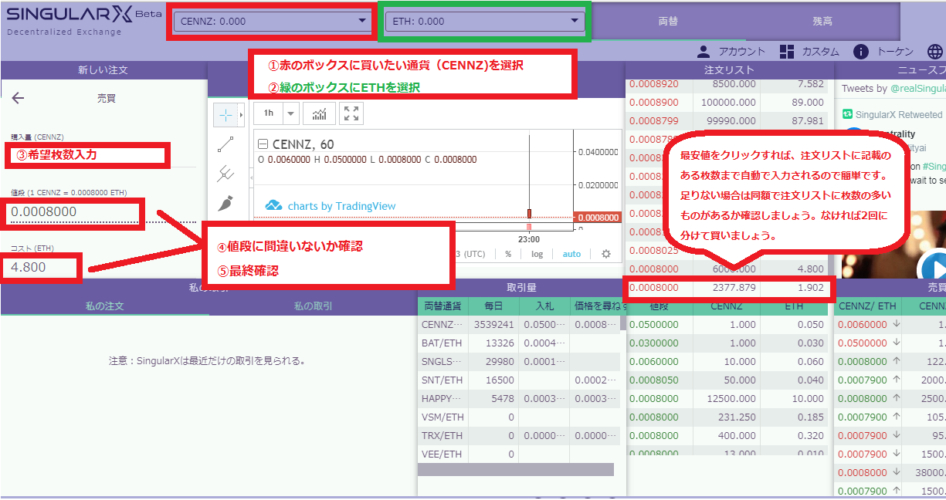This screenshot has height=500, width=946.
Task: Toggle percent scale on chart
Action: [508, 254]
